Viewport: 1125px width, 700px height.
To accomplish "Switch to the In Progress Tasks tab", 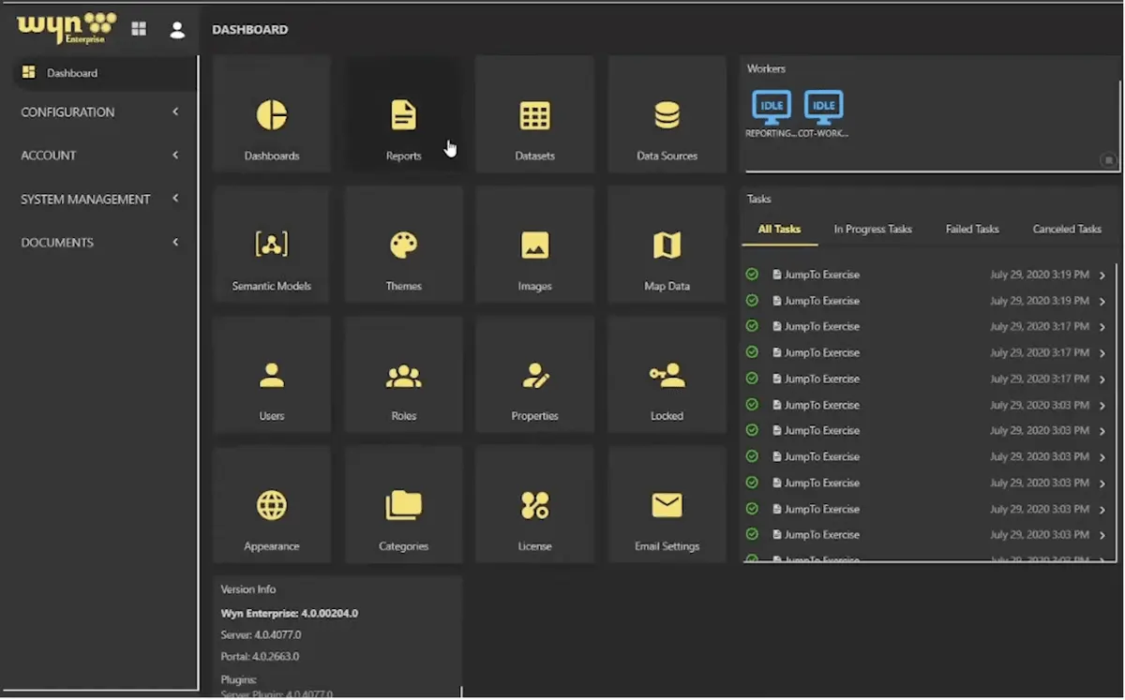I will click(873, 229).
